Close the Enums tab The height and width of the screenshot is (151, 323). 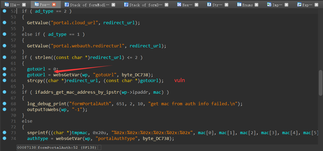256,4
